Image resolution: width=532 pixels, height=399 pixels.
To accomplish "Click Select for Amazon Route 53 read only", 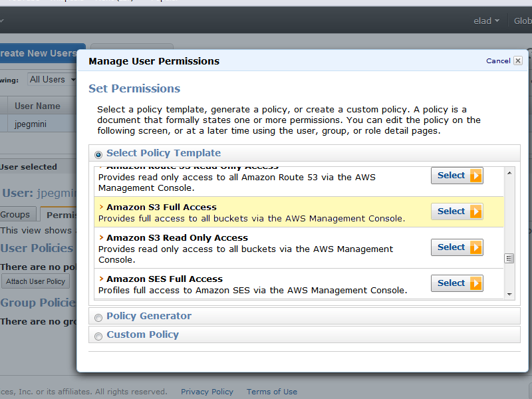I will tap(457, 176).
